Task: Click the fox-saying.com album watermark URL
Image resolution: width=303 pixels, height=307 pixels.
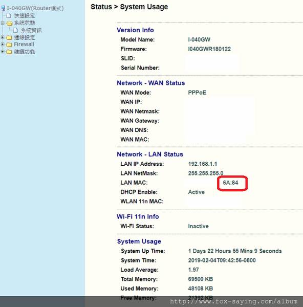Action: coord(234,301)
